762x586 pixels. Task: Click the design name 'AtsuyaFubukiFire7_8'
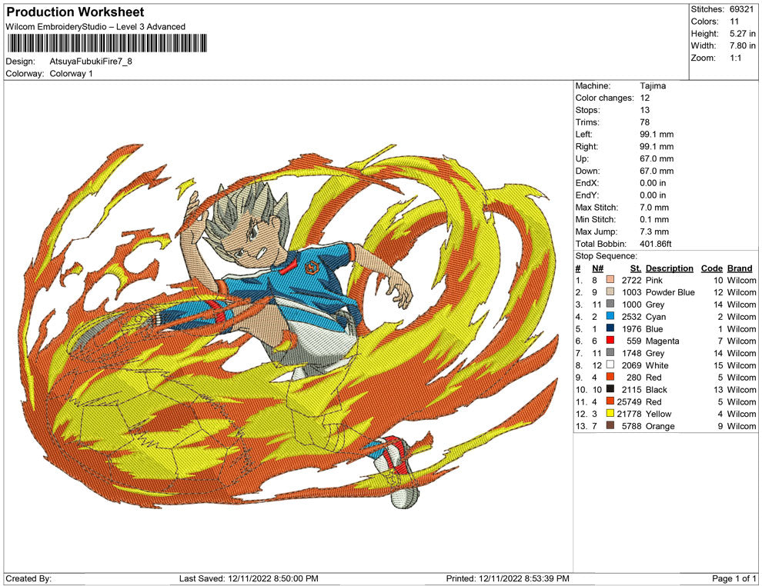pyautogui.click(x=91, y=62)
